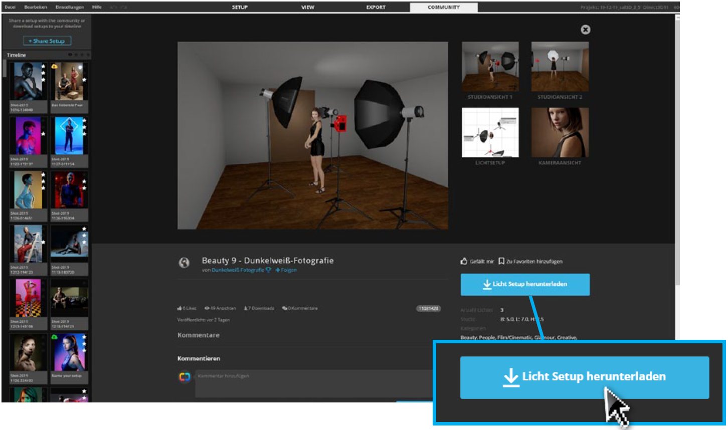Image resolution: width=728 pixels, height=430 pixels.
Task: Click the colorful user avatar beside comment field
Action: pos(185,377)
